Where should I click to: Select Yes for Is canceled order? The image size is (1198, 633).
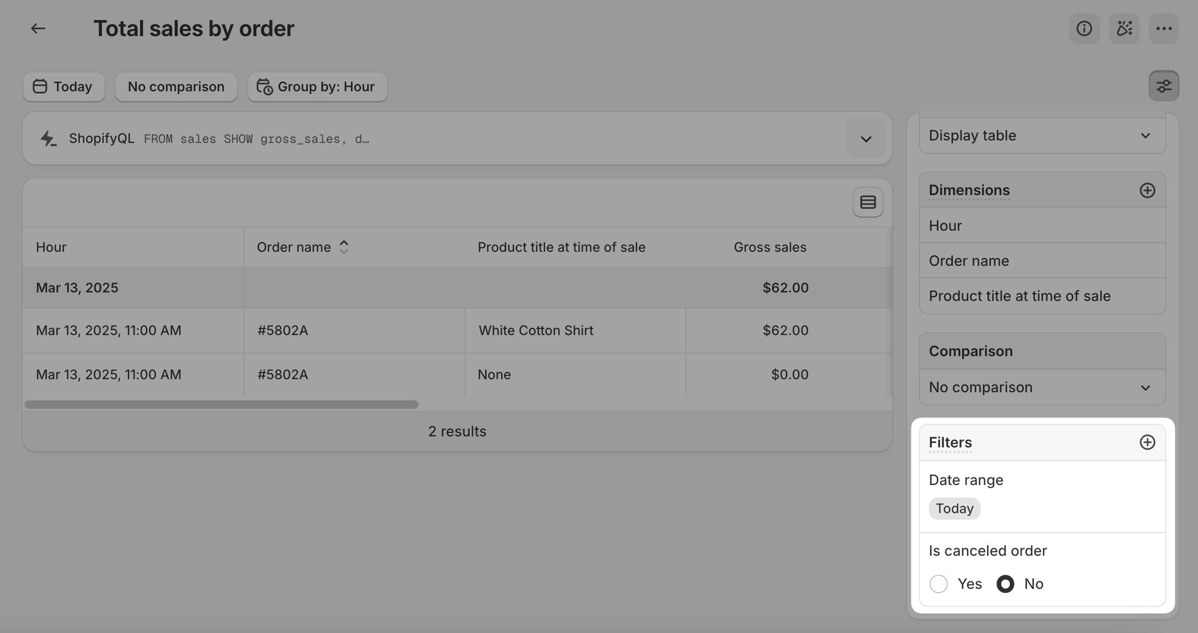click(938, 584)
